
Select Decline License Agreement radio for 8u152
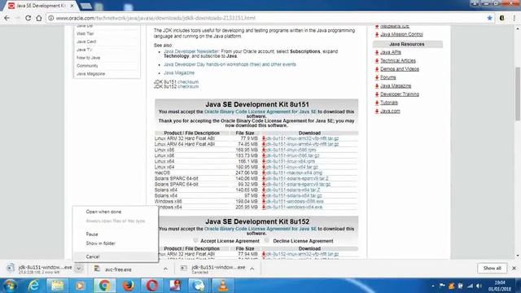267,240
